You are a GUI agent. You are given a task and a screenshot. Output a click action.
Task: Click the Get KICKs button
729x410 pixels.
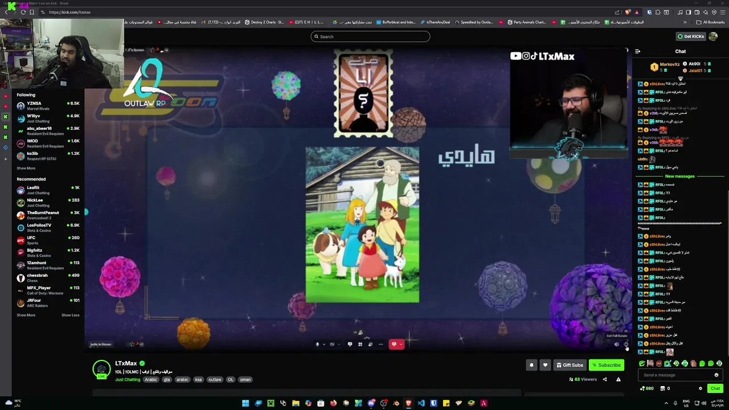(x=691, y=36)
